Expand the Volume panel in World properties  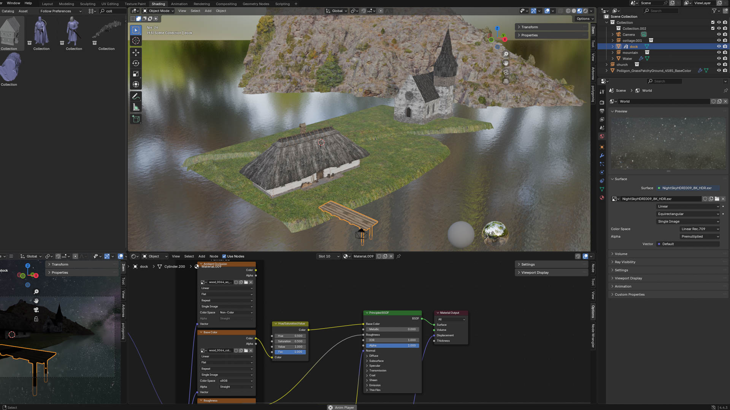pos(621,254)
